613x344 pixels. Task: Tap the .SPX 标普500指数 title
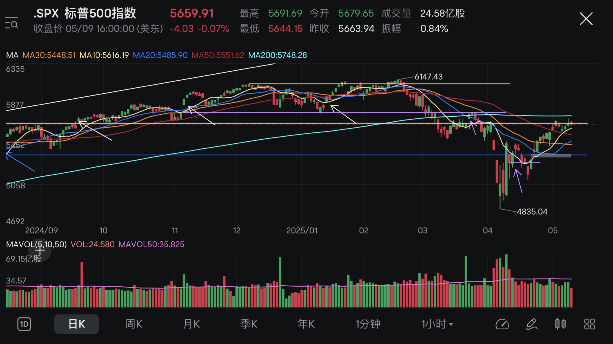click(85, 13)
